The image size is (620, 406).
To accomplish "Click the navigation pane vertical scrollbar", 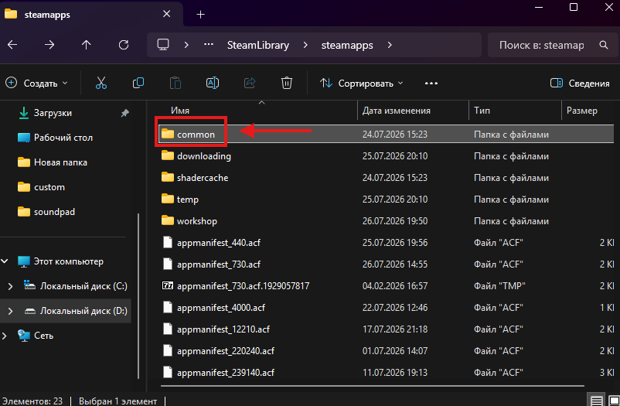I will click(x=138, y=296).
